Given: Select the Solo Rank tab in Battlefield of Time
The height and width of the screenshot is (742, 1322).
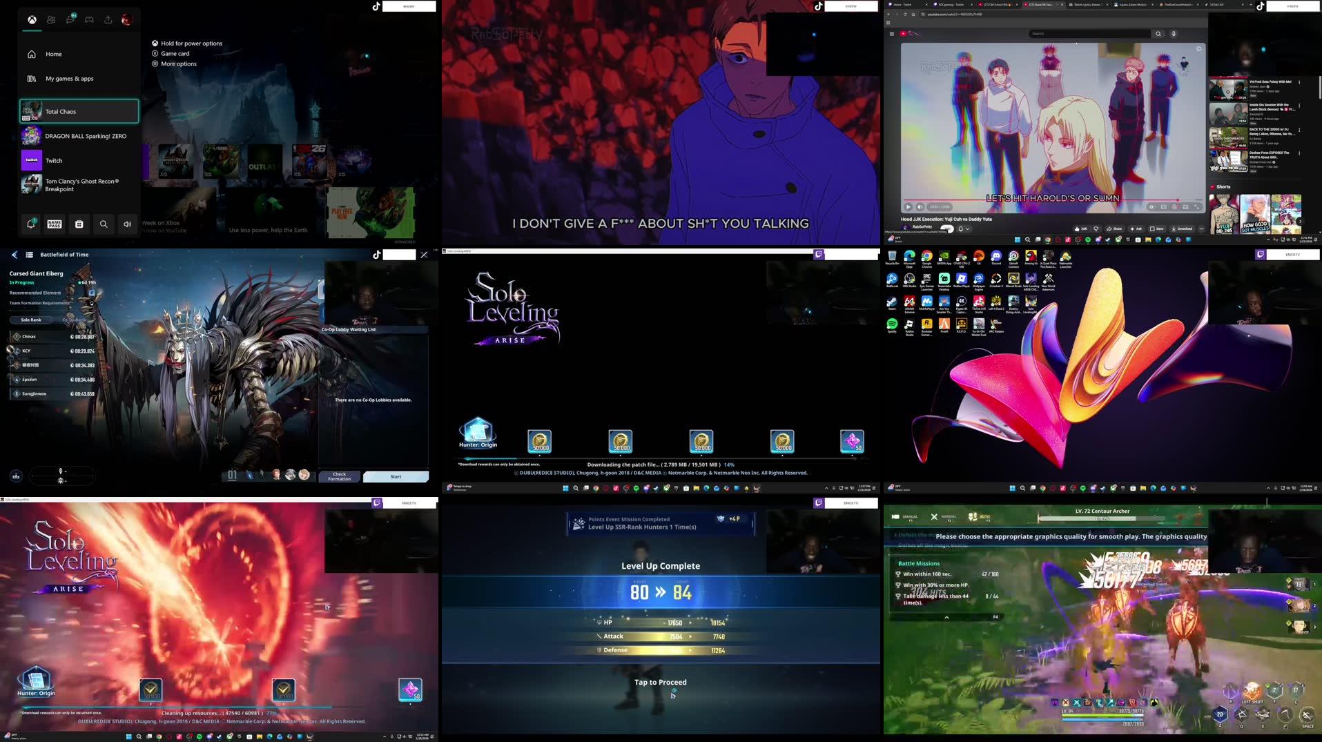Looking at the screenshot, I should coord(30,320).
